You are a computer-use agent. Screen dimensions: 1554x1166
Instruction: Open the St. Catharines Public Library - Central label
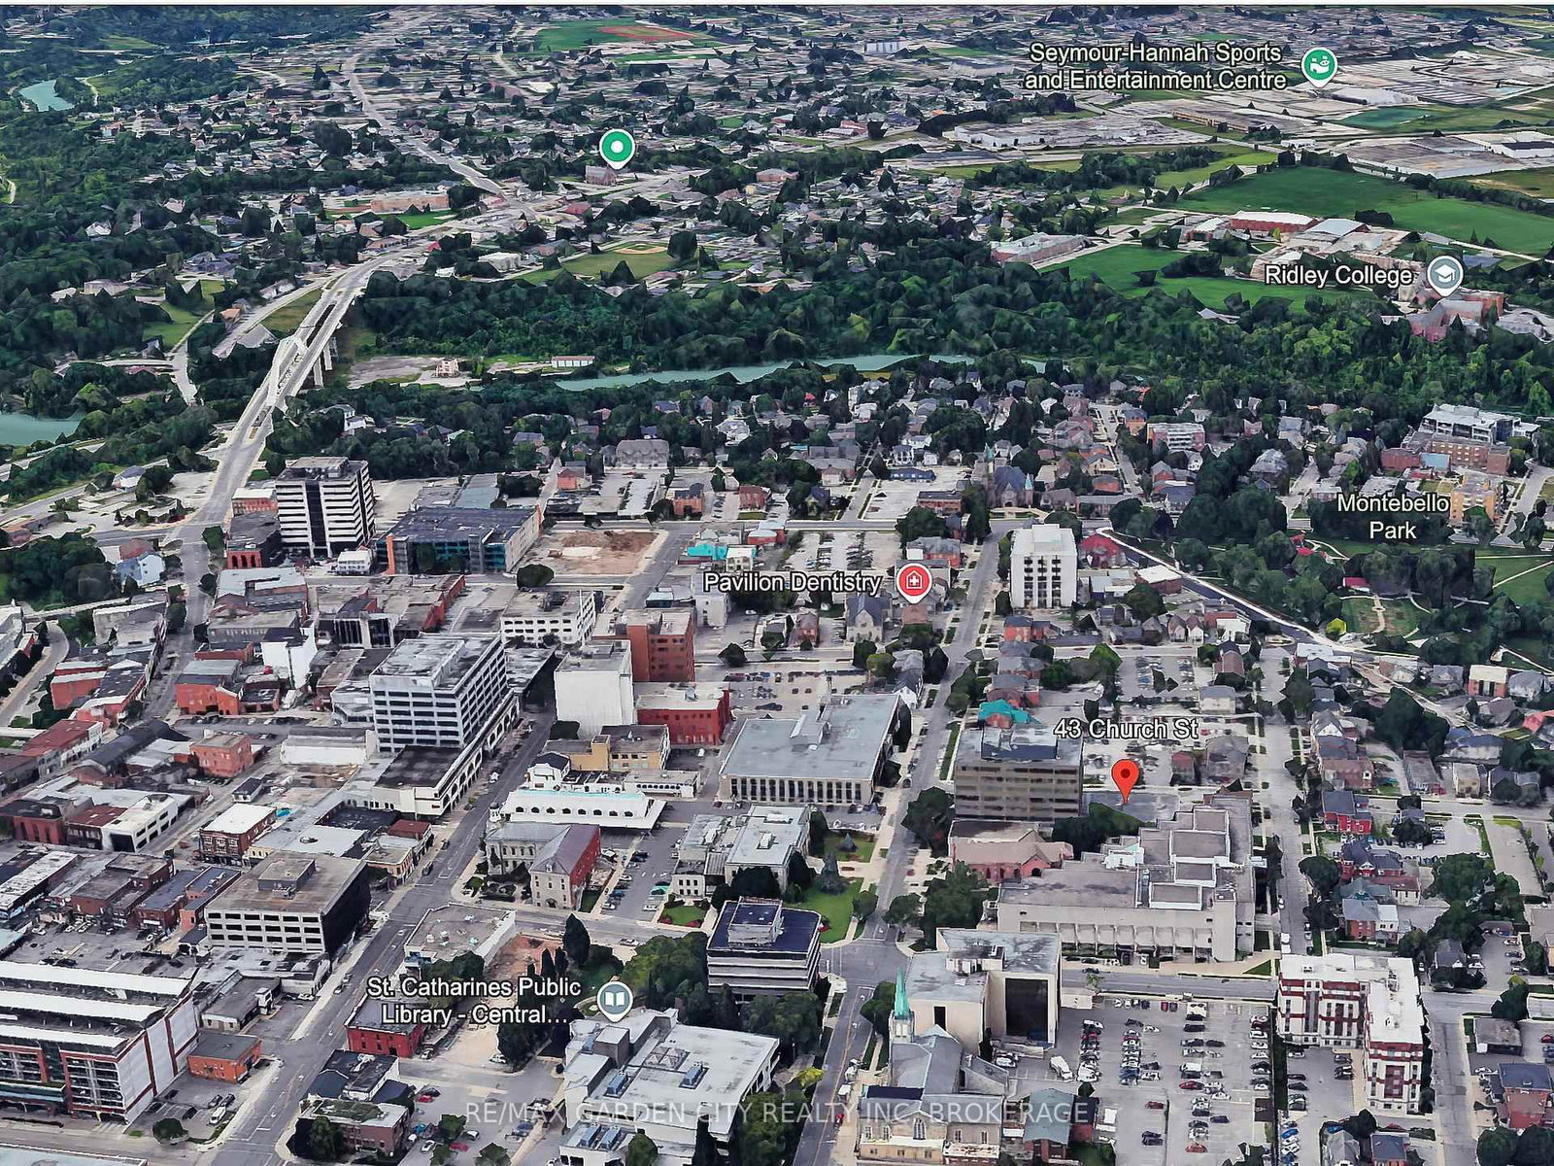(474, 1001)
